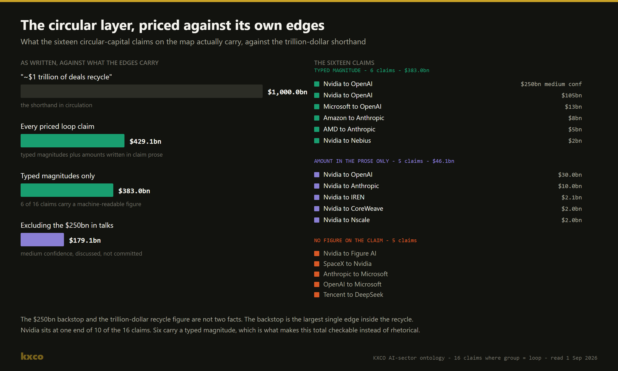Click the NO FIGURE ON THE CLAIM header
Screen dimensions: 618x371
365,241
